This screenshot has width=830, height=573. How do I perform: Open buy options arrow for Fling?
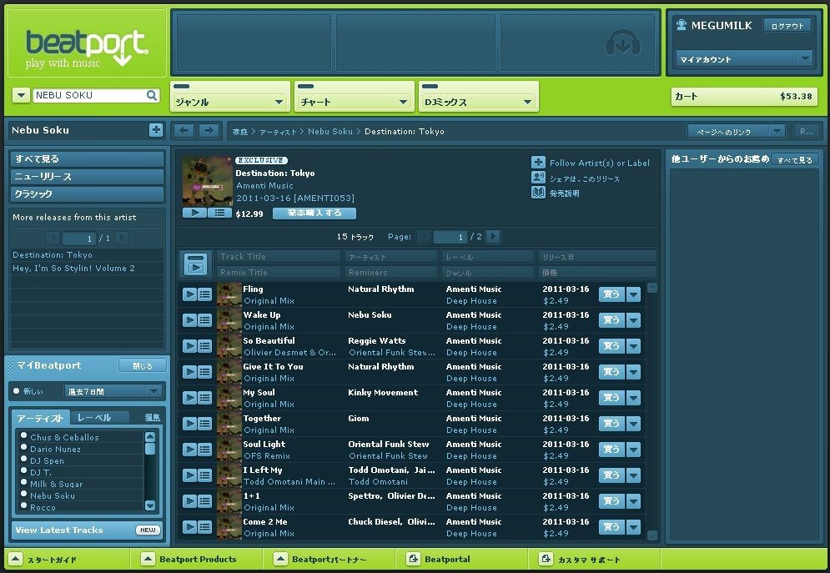(634, 294)
